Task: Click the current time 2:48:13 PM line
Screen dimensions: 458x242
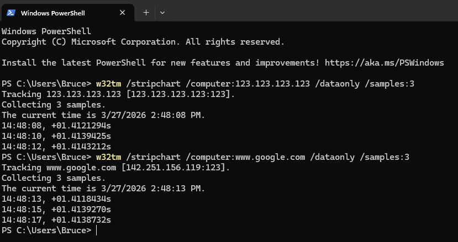Action: pos(103,189)
